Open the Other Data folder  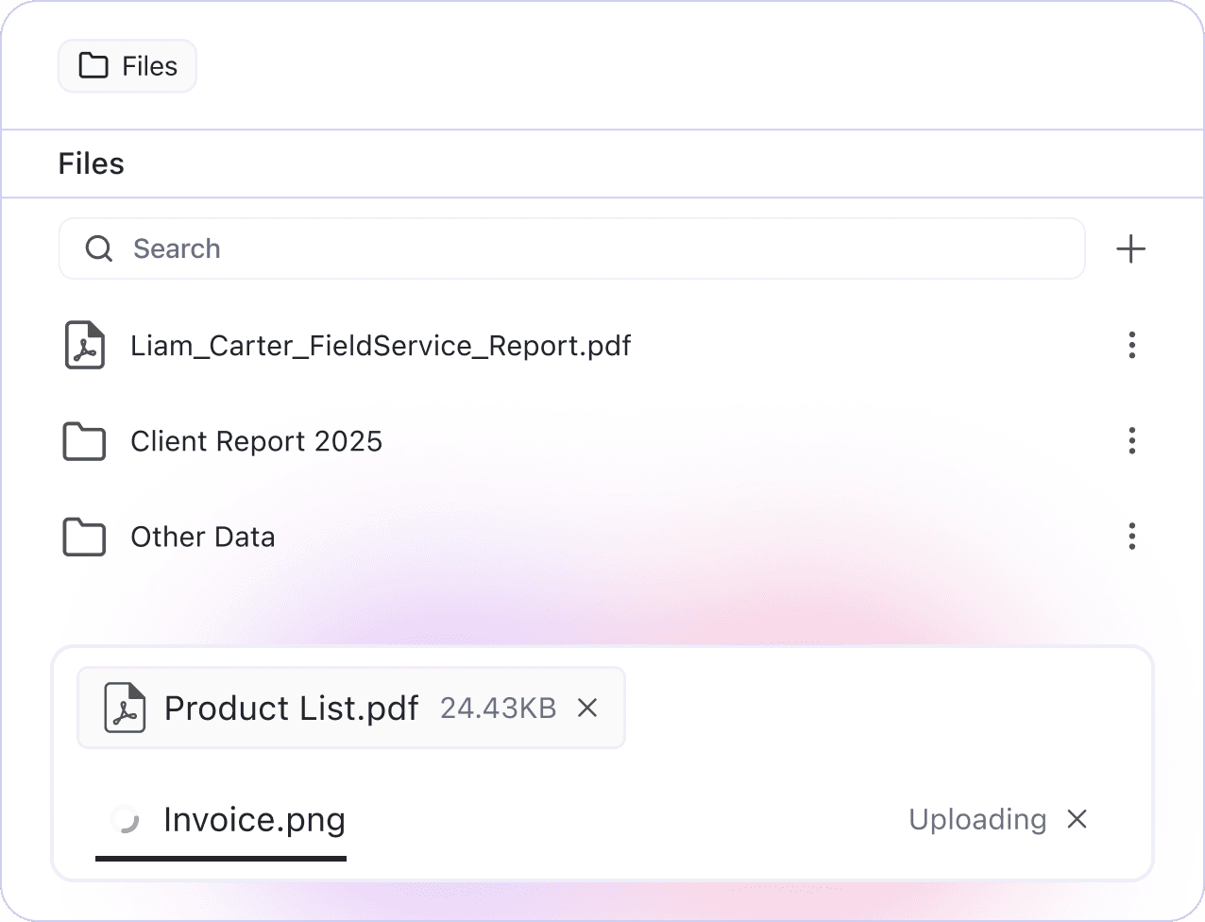(202, 537)
